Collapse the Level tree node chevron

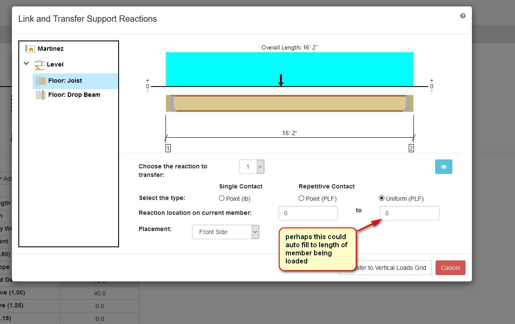pyautogui.click(x=26, y=64)
